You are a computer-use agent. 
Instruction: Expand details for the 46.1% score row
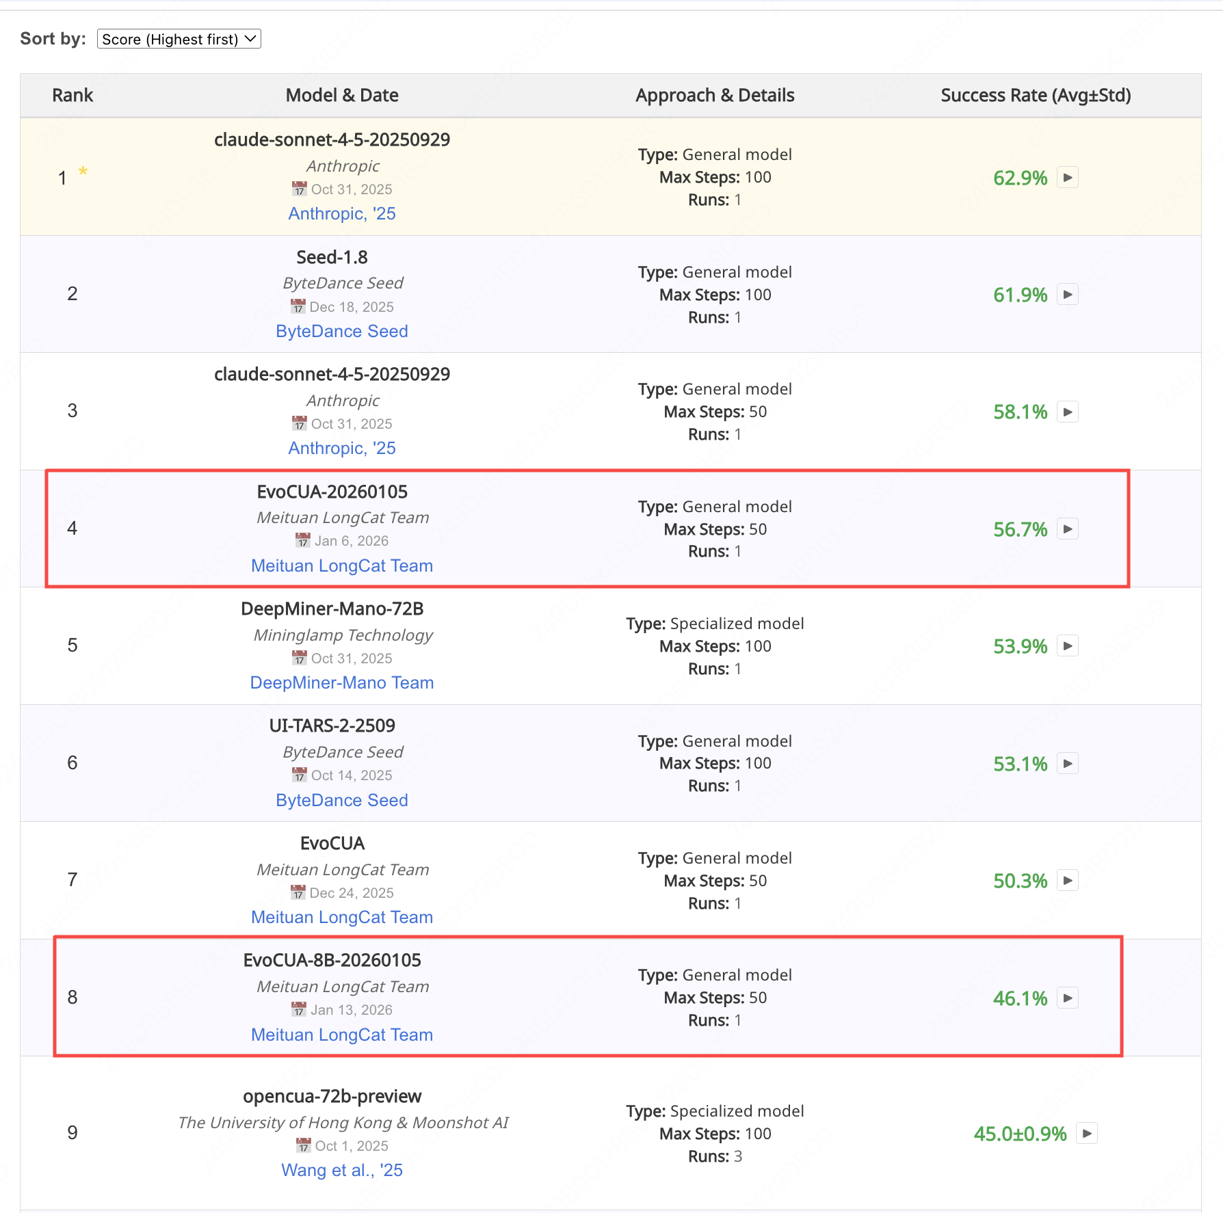(1068, 998)
